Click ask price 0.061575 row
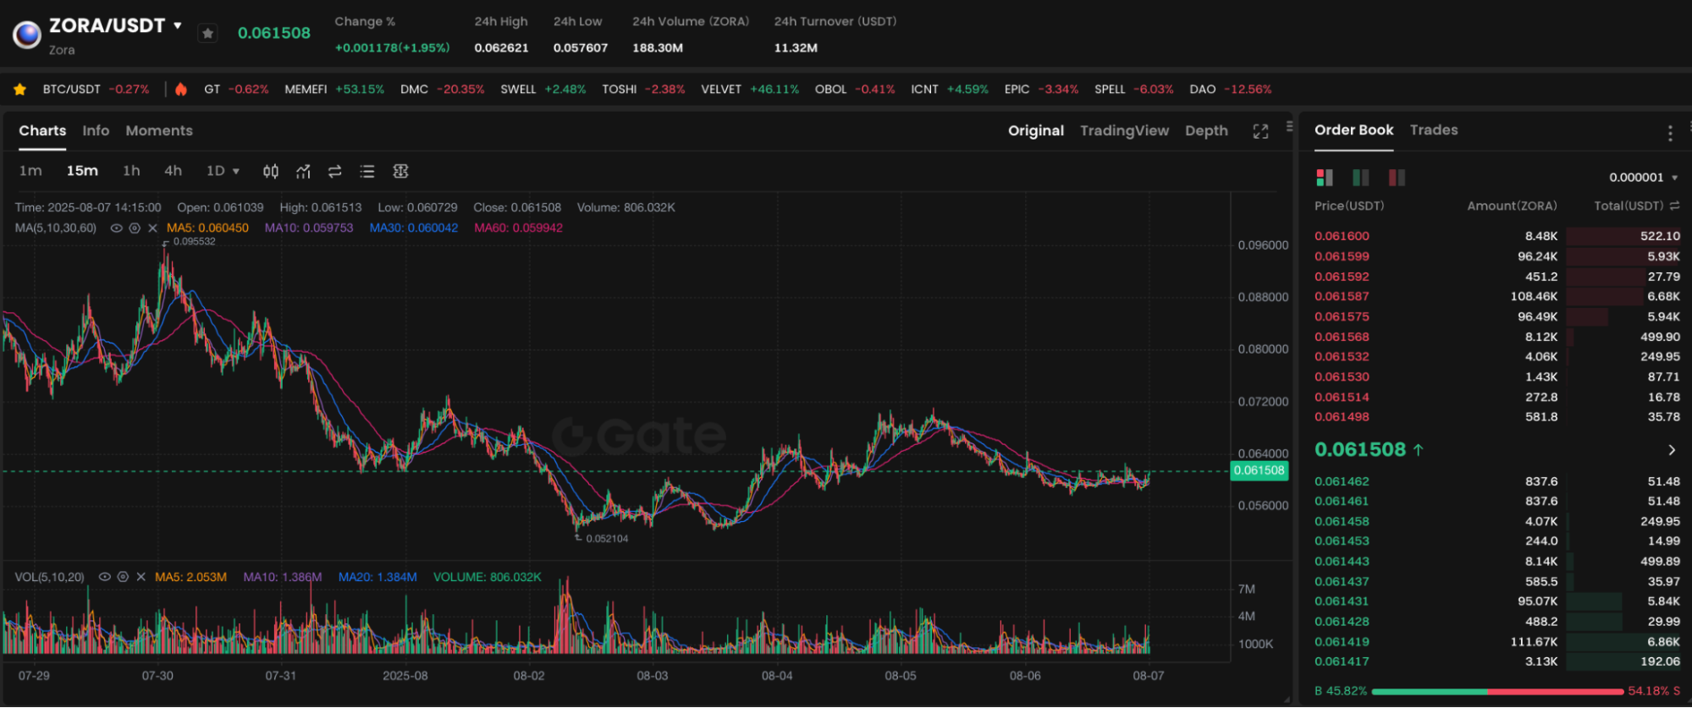Screen dimensions: 1692x708 tap(1496, 317)
